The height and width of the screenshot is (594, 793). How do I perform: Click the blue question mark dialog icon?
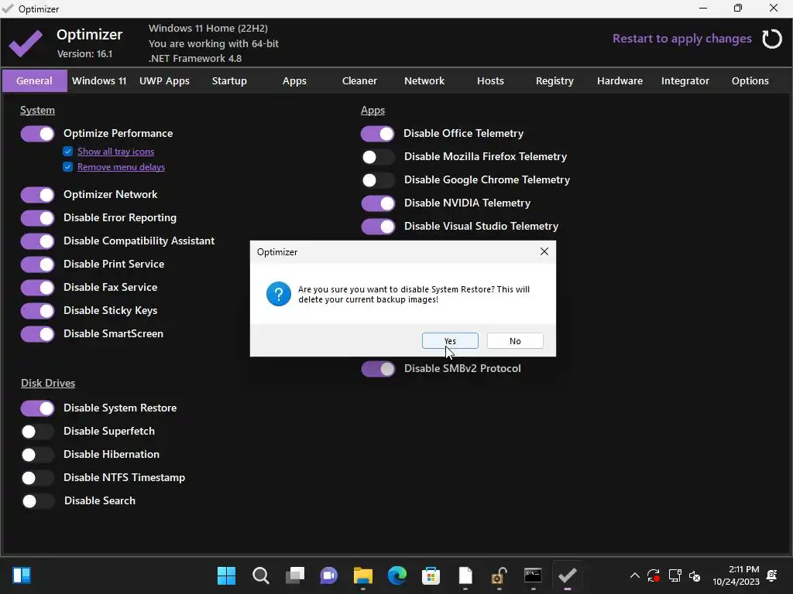click(x=279, y=294)
